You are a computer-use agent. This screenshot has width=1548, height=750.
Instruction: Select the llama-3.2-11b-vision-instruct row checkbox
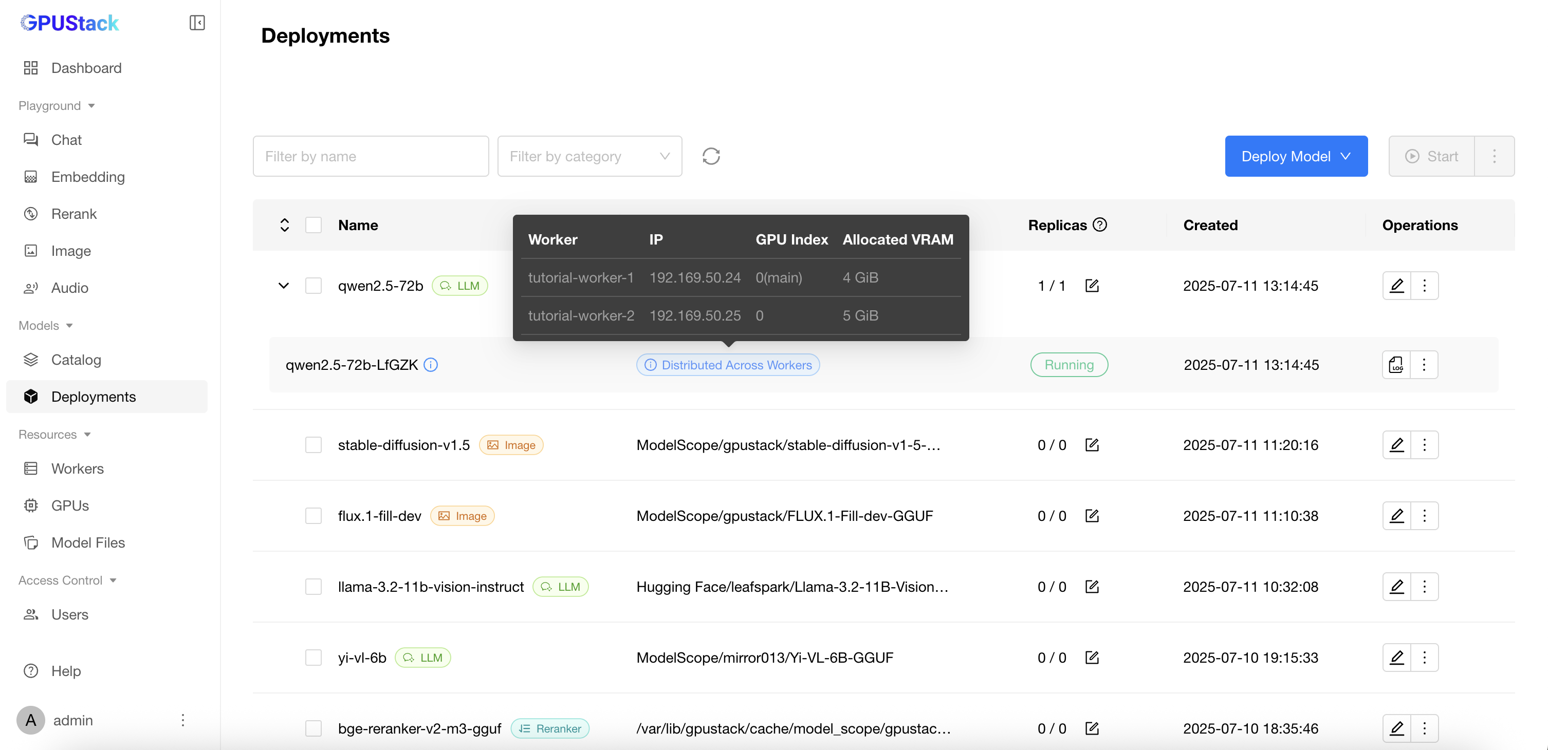pyautogui.click(x=313, y=587)
